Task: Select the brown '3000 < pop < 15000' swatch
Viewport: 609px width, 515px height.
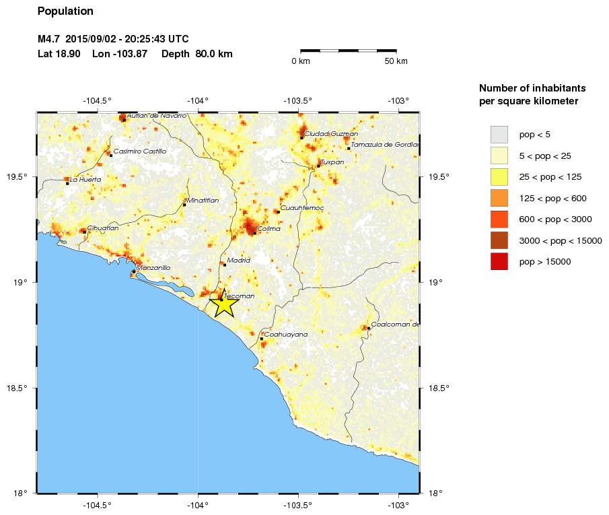Action: (x=499, y=240)
